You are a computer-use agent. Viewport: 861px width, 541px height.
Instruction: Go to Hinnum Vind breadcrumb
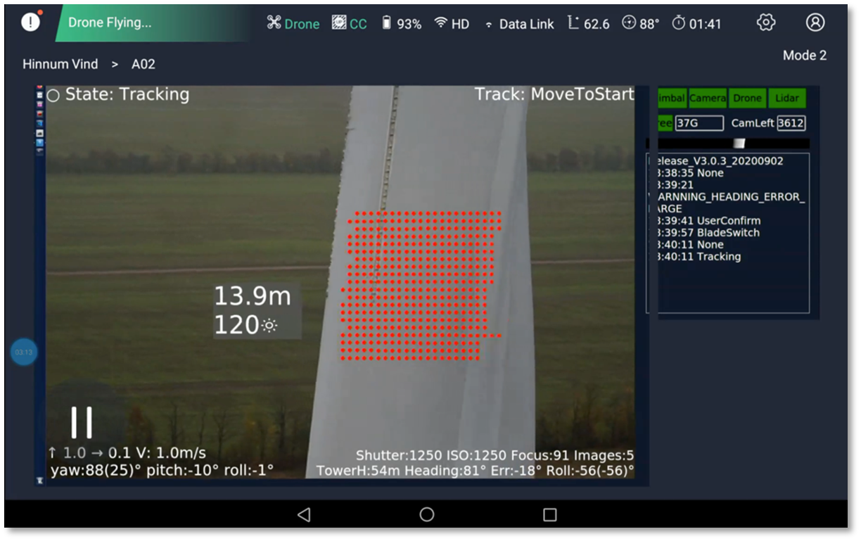60,64
